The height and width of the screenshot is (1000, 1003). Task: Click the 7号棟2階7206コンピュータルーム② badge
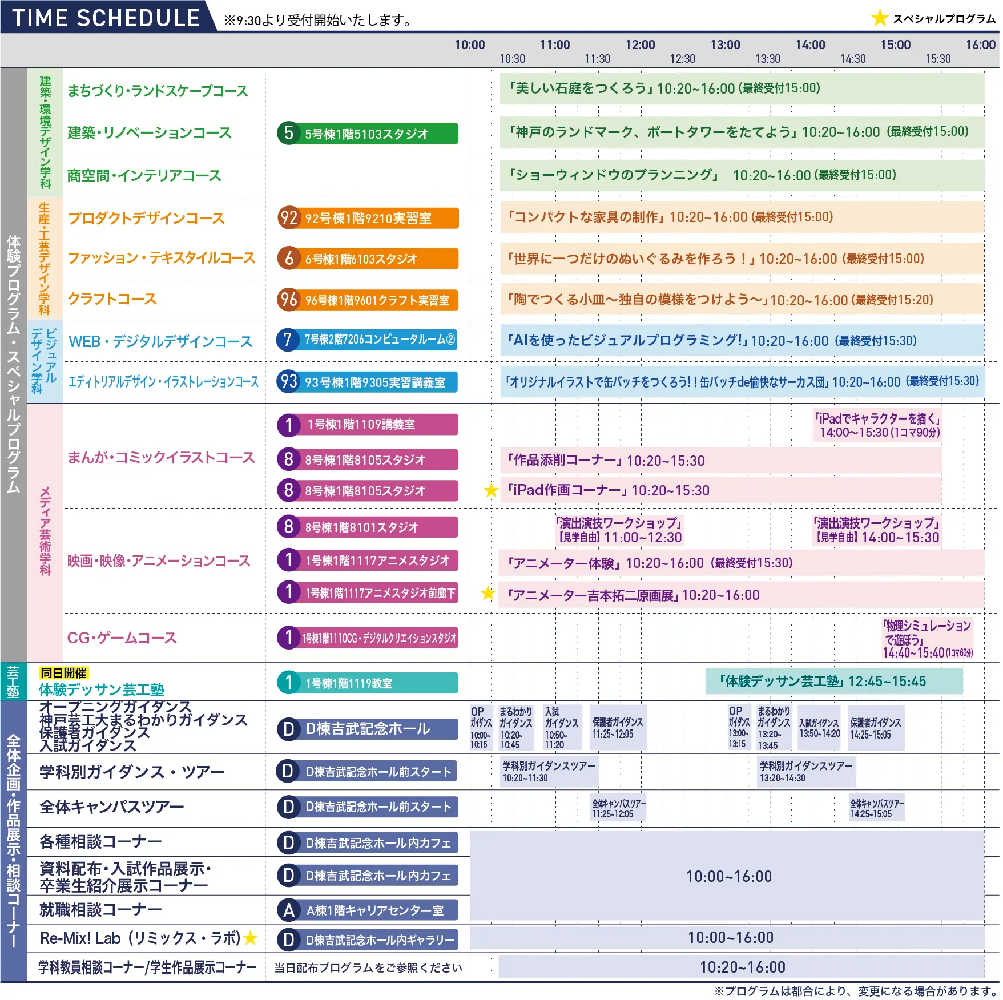[x=368, y=340]
